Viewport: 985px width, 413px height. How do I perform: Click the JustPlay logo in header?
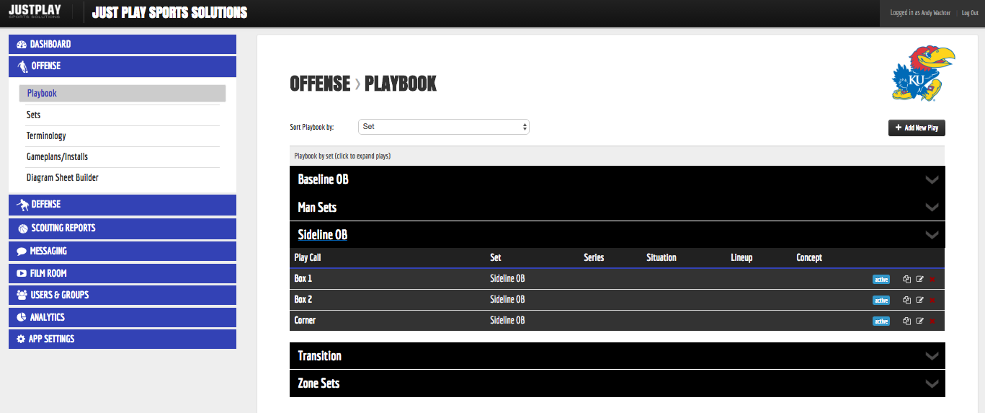coord(35,12)
